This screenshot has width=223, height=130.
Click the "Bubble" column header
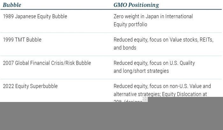point(12,5)
